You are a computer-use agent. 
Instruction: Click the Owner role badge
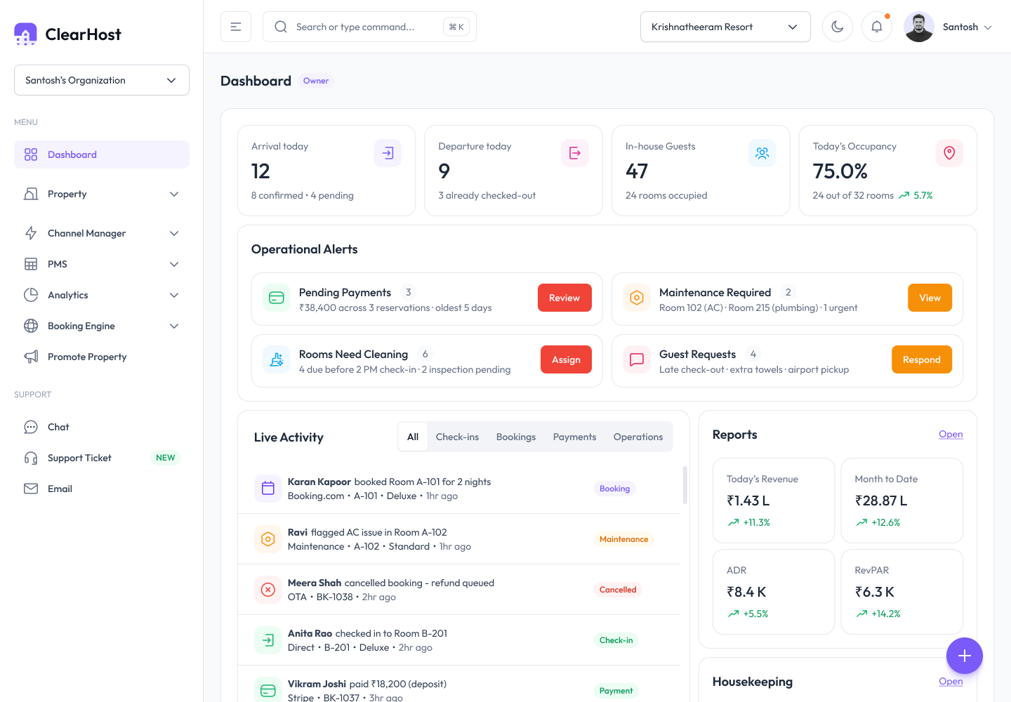point(316,81)
